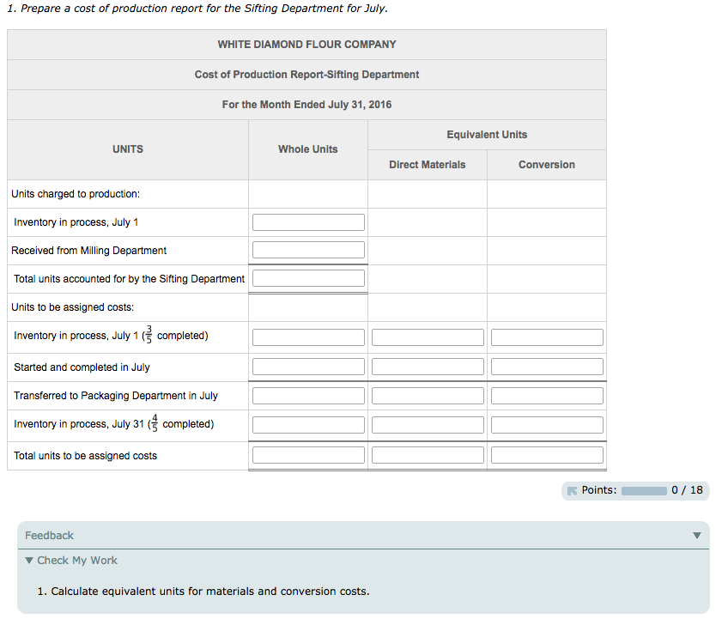Click Total units accounted for input field
Image resolution: width=722 pixels, height=619 pixels.
click(308, 278)
